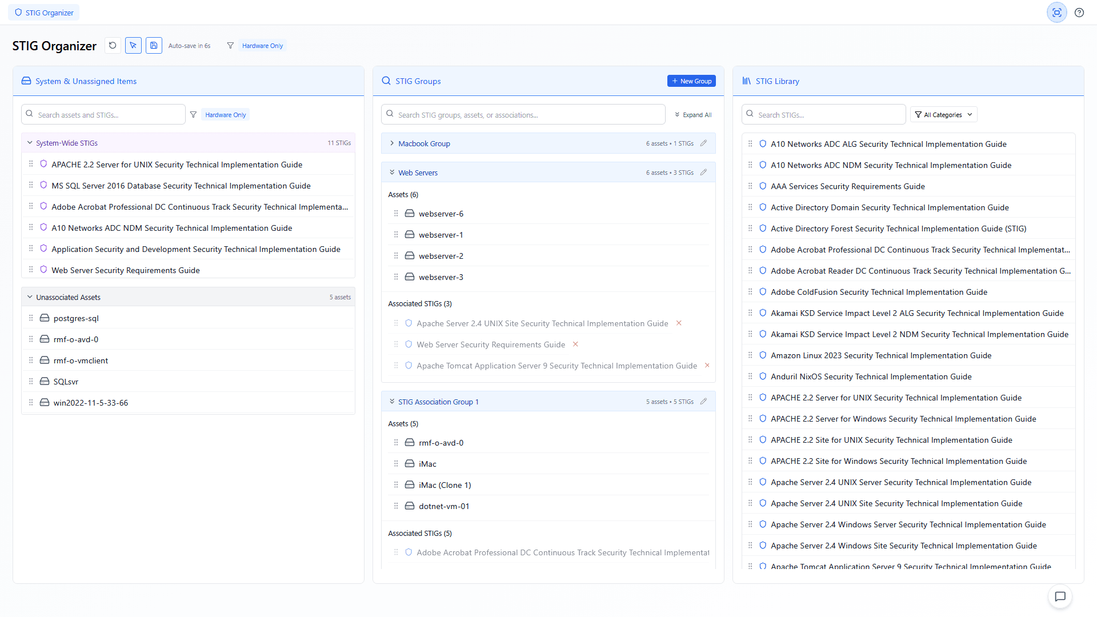Remove Web Server Security Requirements Guide association
The width and height of the screenshot is (1097, 617).
pyautogui.click(x=575, y=344)
